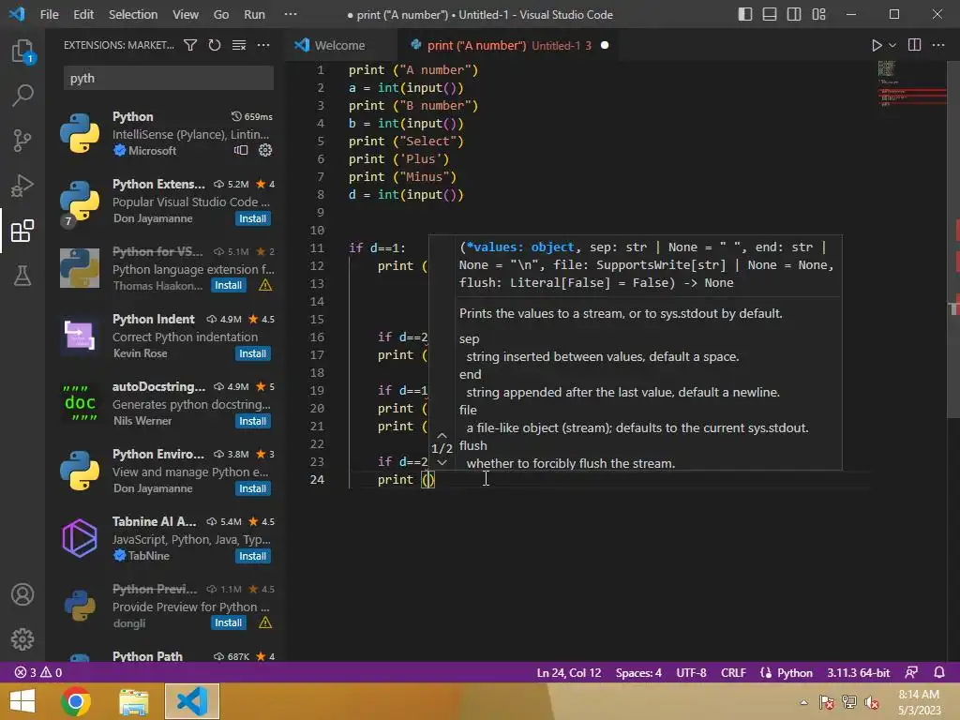Screen dimensions: 960x720
Task: Open the Search view icon
Action: coord(22,96)
